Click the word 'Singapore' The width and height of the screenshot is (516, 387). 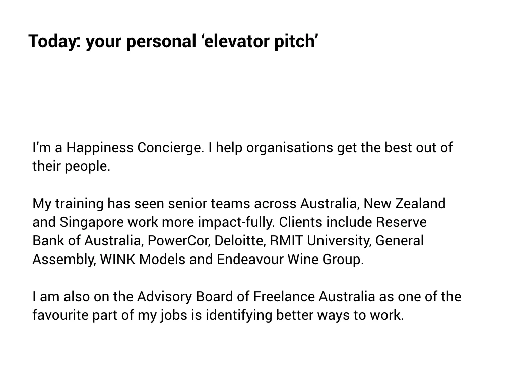(92, 222)
